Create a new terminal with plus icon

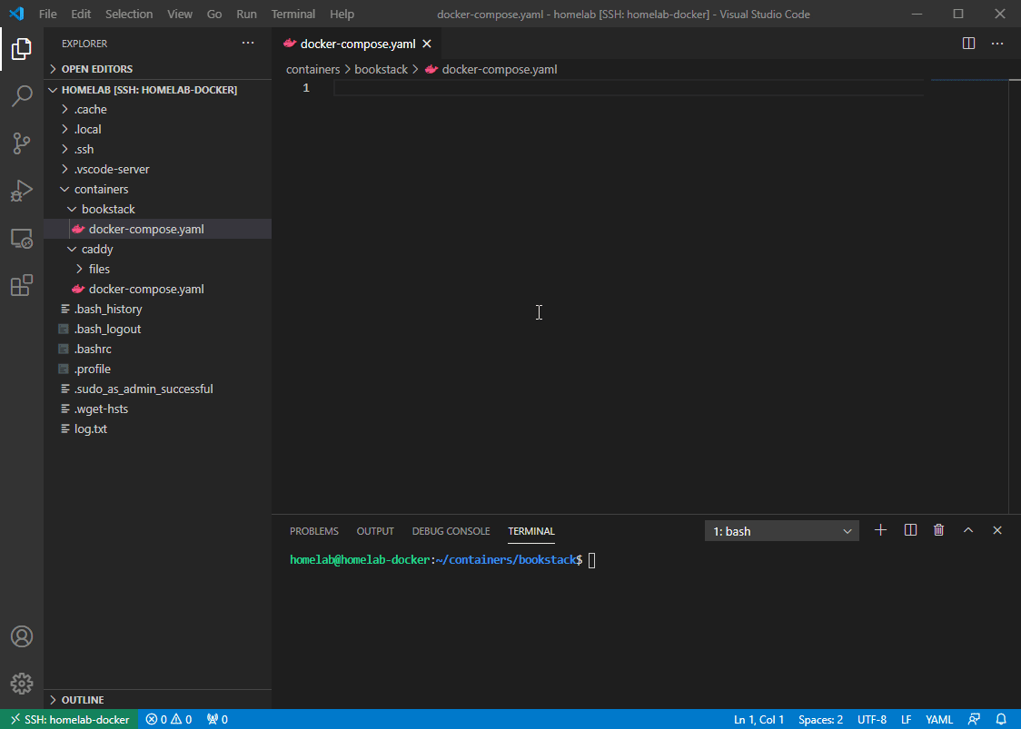coord(880,530)
